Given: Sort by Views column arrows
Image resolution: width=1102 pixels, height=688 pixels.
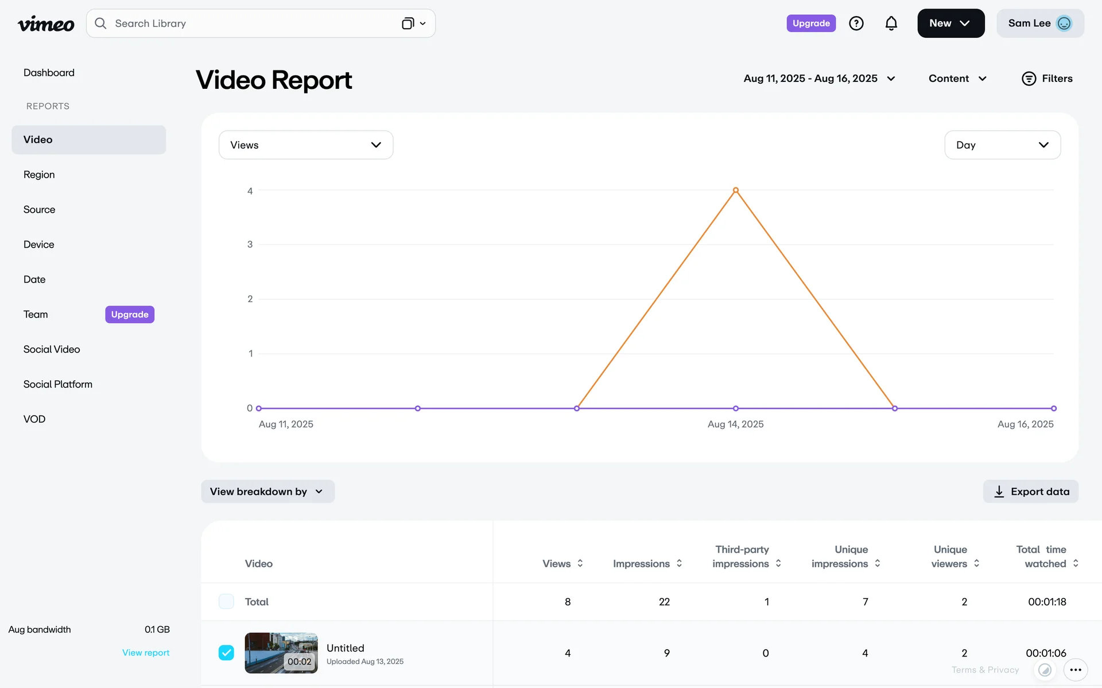Looking at the screenshot, I should (x=580, y=564).
